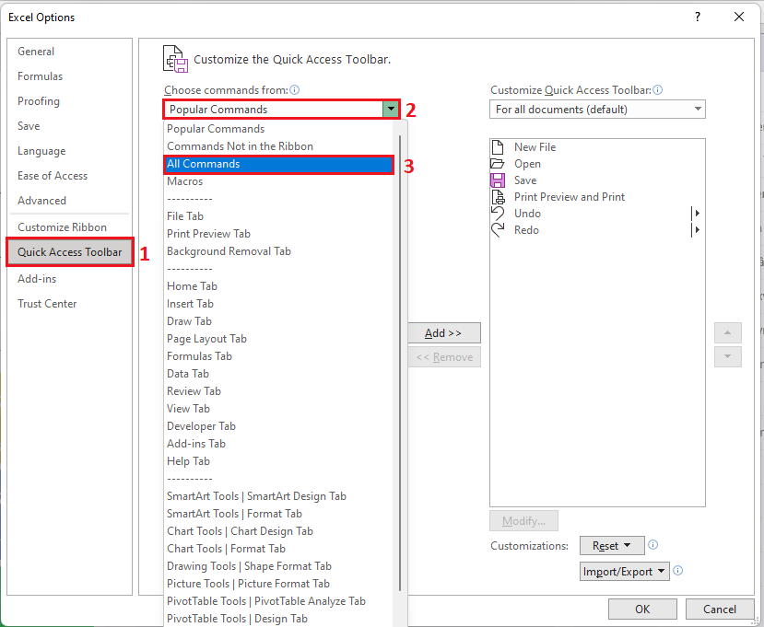Click the Modify... button
764x627 pixels.
coord(523,521)
